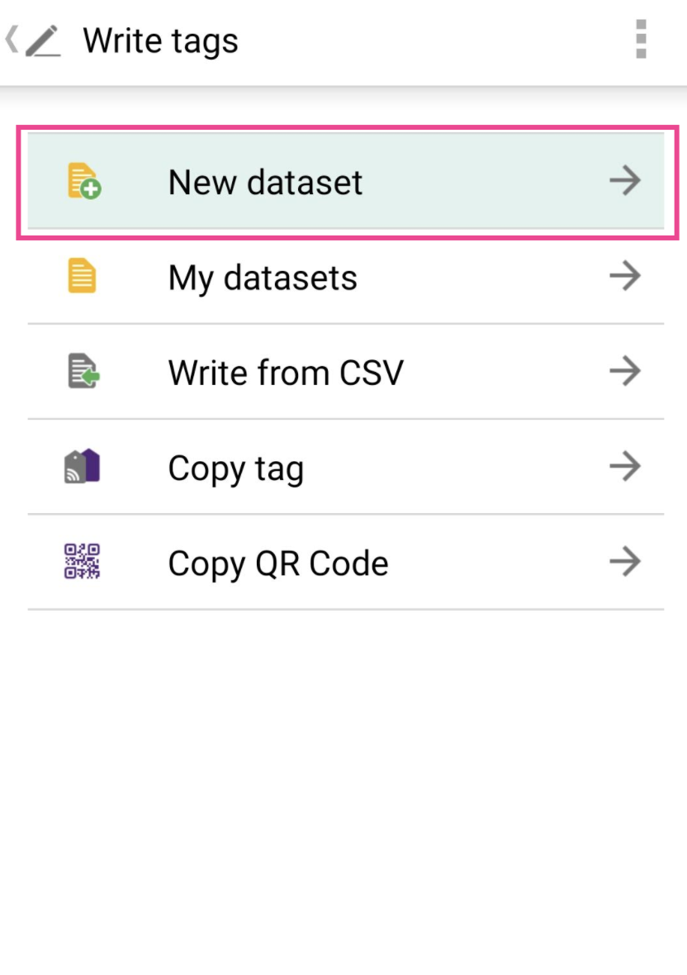Open the three-dot overflow menu
The height and width of the screenshot is (975, 687).
(x=641, y=40)
